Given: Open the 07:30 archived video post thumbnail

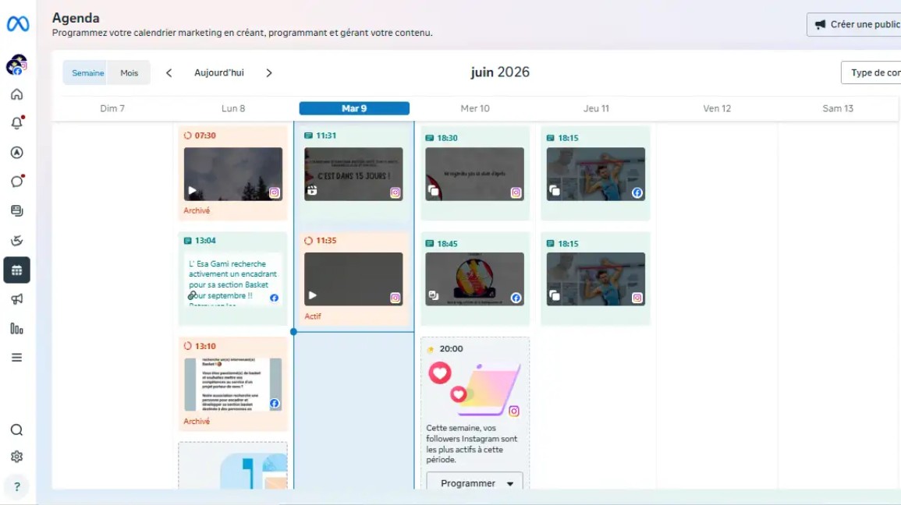Looking at the screenshot, I should coord(232,174).
